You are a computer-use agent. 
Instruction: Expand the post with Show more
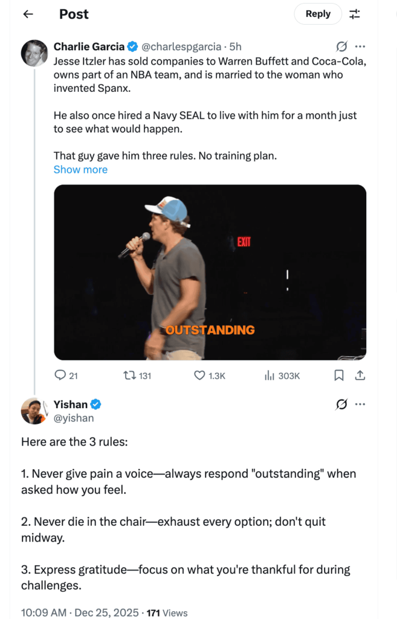[x=80, y=170]
